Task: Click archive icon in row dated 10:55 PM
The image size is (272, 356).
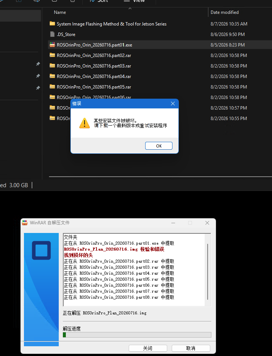Action: 52,118
